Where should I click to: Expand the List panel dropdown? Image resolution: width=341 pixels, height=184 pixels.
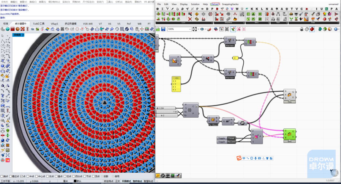pos(212,23)
